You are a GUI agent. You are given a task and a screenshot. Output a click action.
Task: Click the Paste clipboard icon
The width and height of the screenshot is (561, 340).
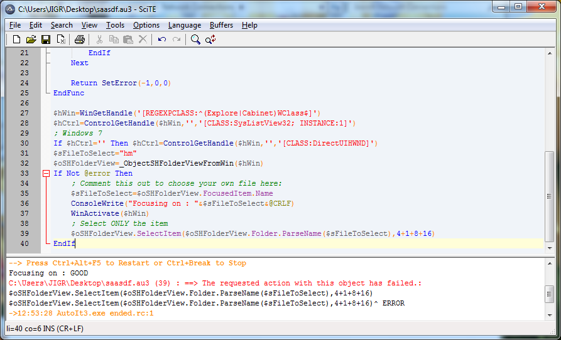coord(128,40)
